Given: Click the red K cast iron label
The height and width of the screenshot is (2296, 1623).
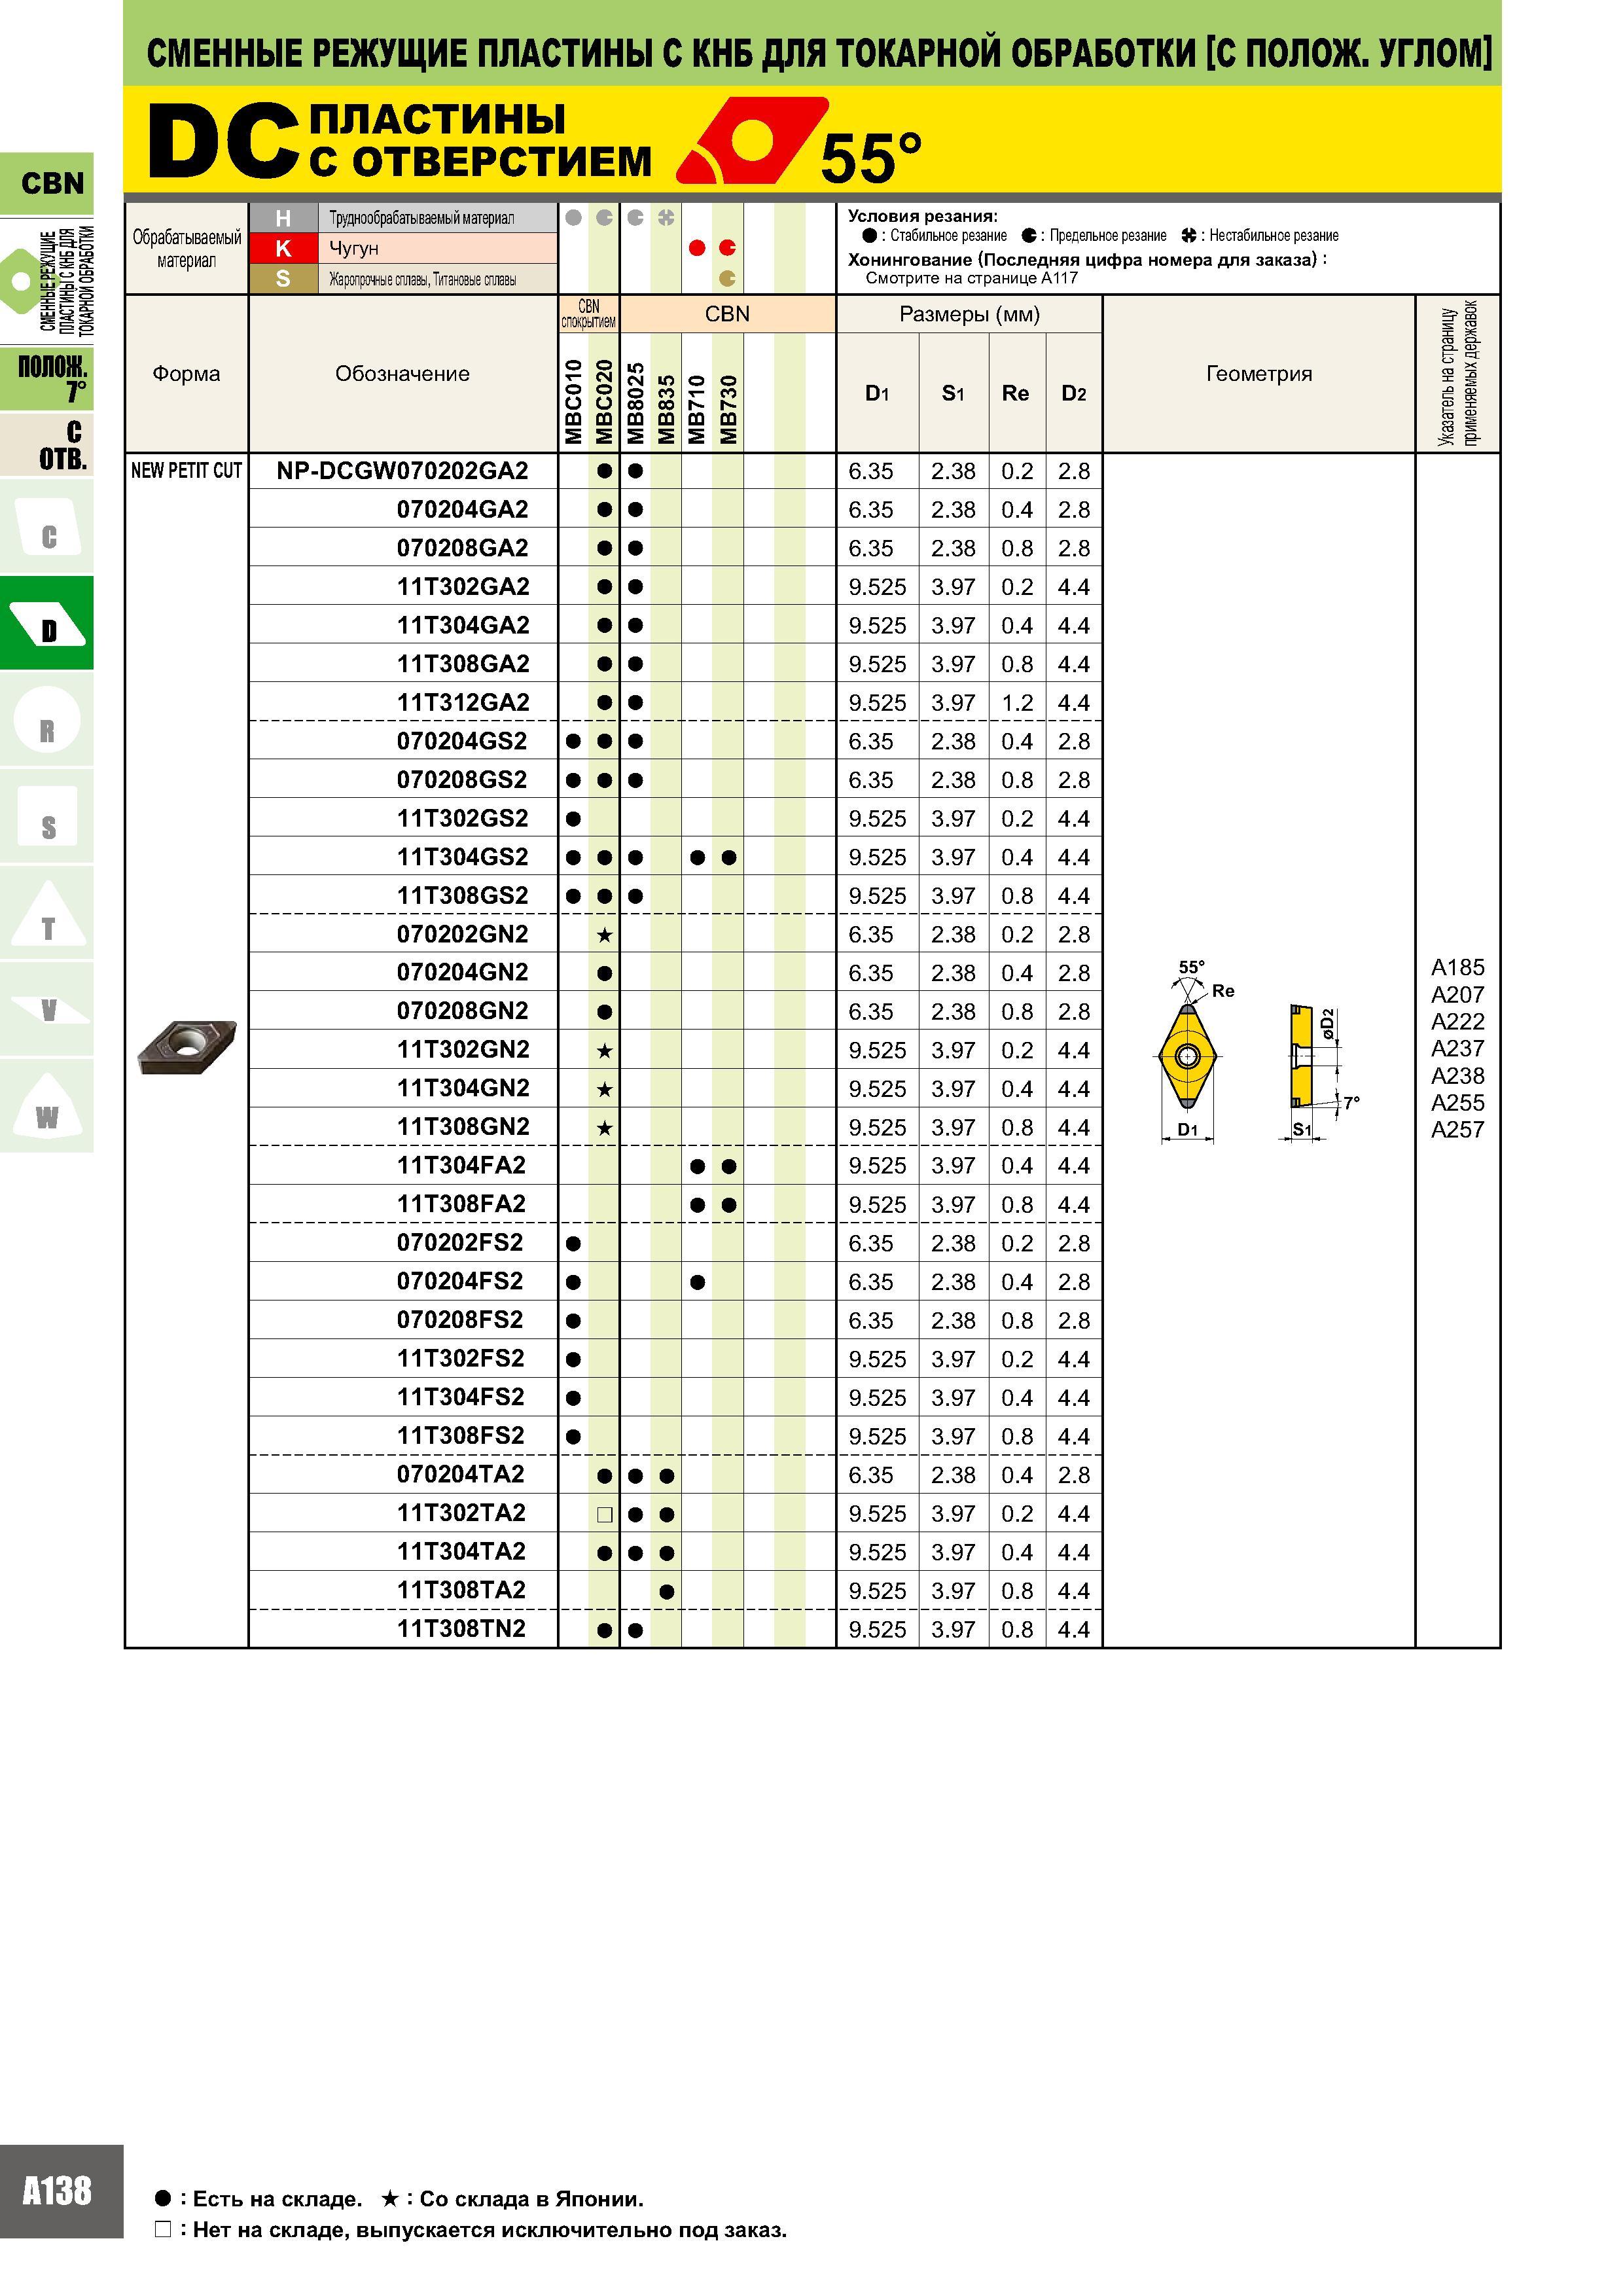Looking at the screenshot, I should (283, 248).
